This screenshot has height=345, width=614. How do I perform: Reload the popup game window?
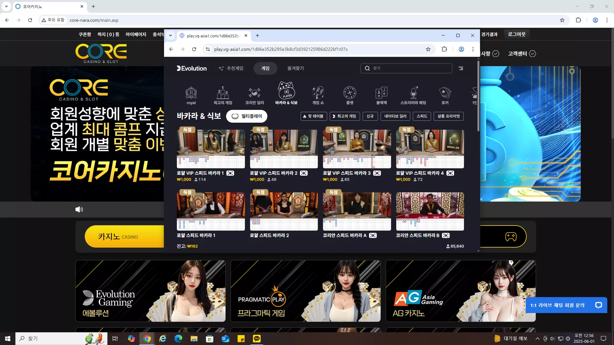pyautogui.click(x=194, y=49)
